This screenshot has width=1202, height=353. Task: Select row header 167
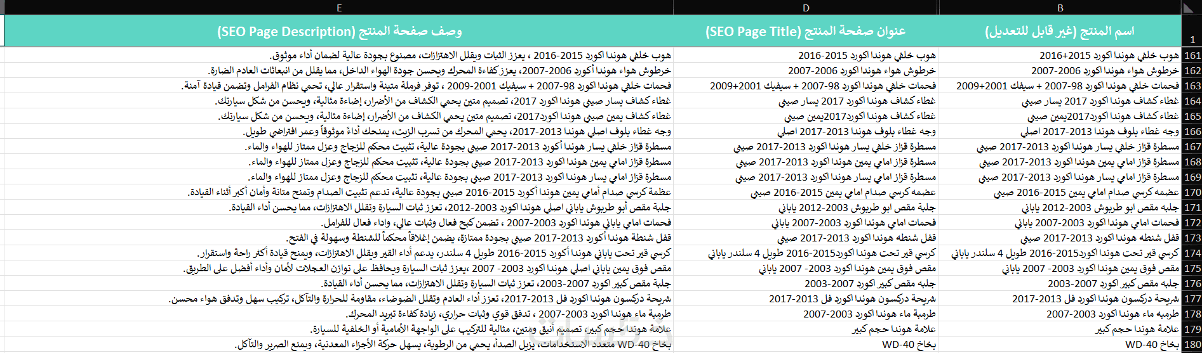coord(1191,146)
